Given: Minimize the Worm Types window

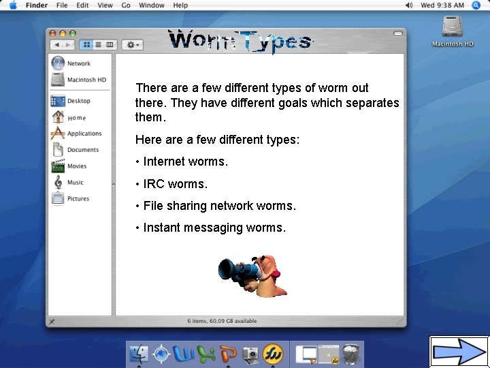Looking at the screenshot, I should [63, 33].
